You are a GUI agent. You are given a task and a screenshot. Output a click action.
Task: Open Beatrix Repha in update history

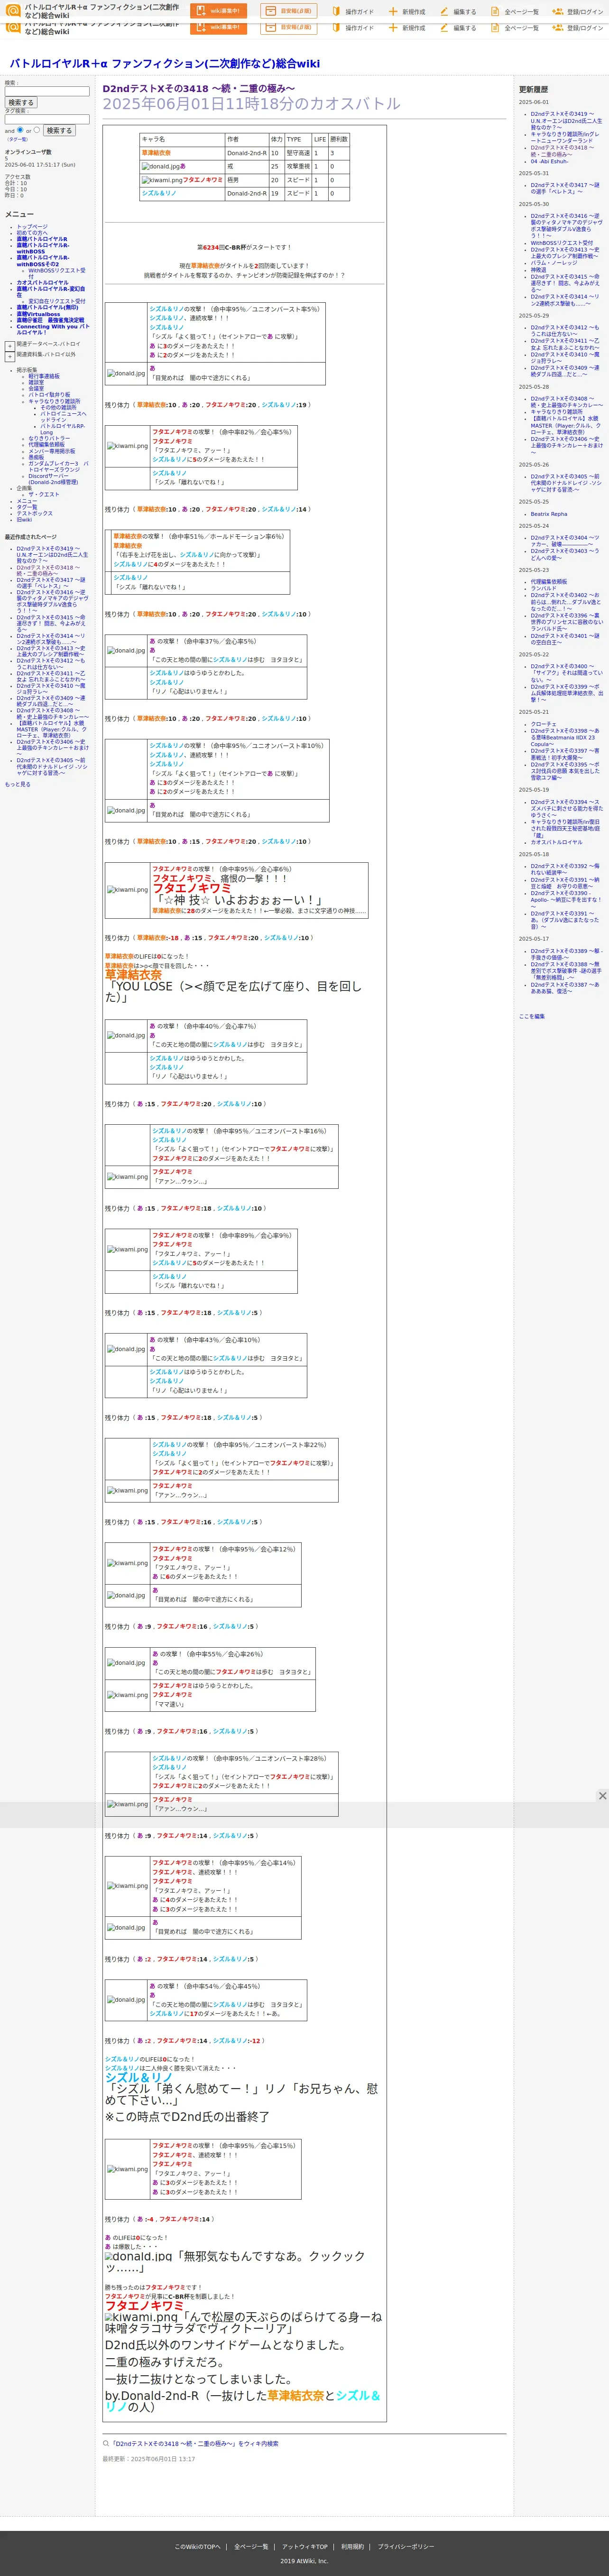pos(549,514)
